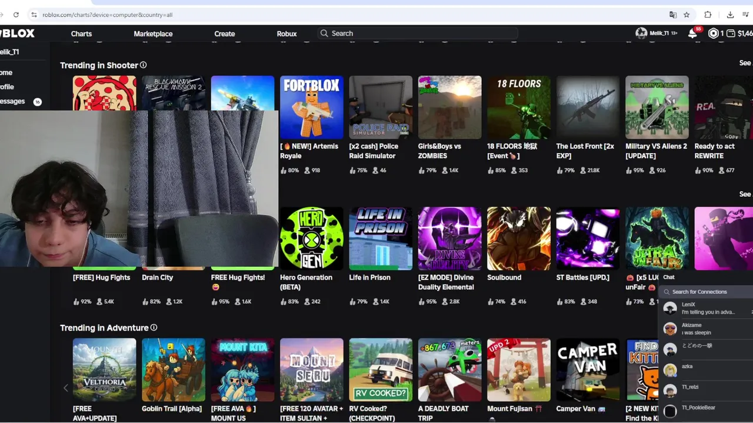Click the wallet icon beside the $1,46 balance
The width and height of the screenshot is (753, 423).
(x=731, y=33)
